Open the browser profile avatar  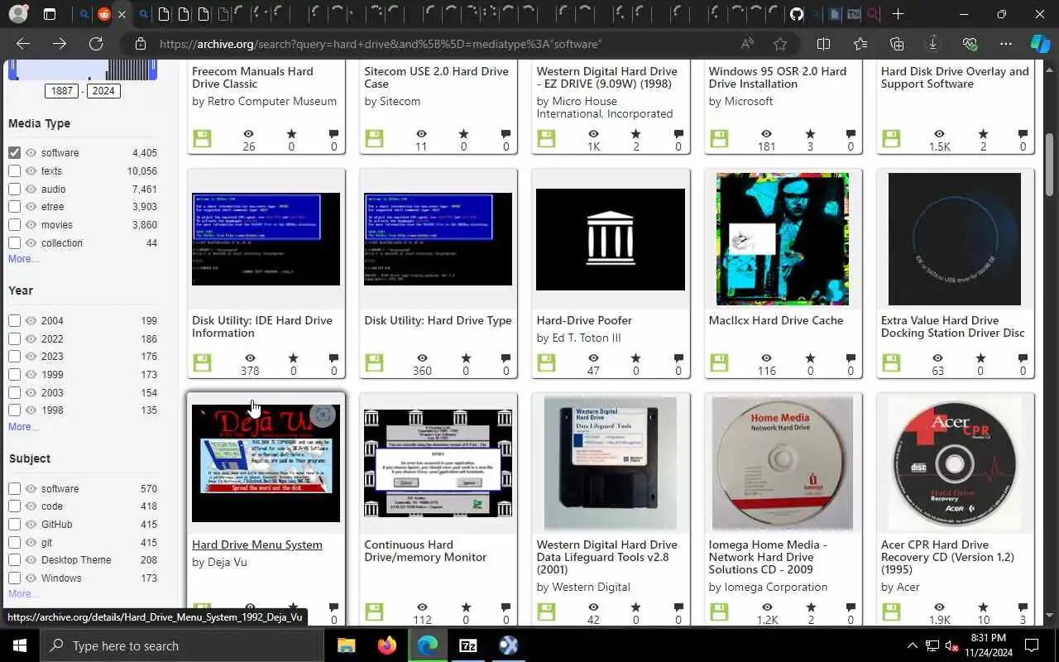click(x=18, y=14)
